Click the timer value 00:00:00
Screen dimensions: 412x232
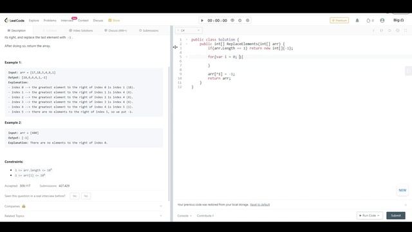pyautogui.click(x=218, y=20)
